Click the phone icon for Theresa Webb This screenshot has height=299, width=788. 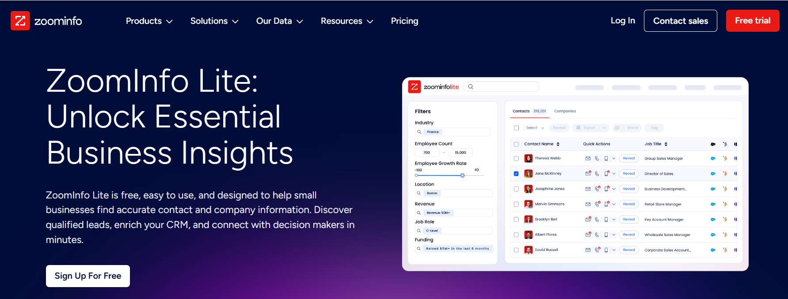[597, 158]
